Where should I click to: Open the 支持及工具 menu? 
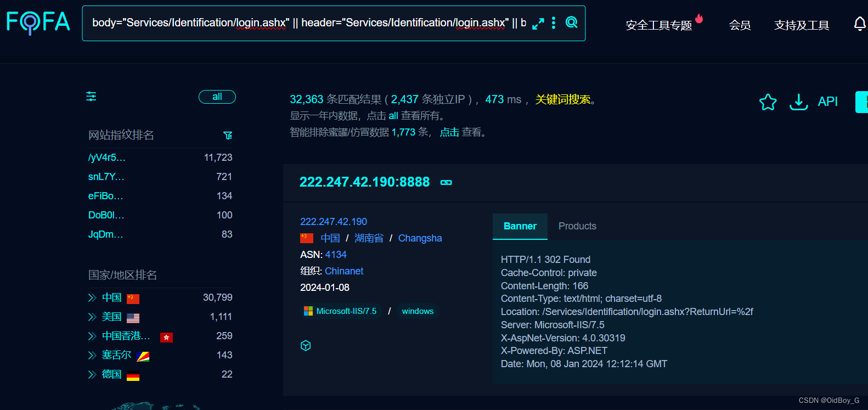tap(802, 25)
